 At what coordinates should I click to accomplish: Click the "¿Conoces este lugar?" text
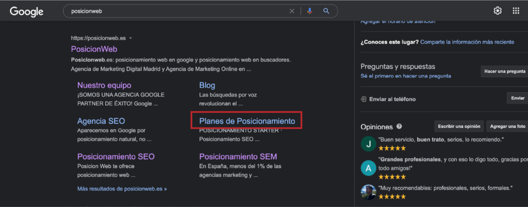pos(390,42)
